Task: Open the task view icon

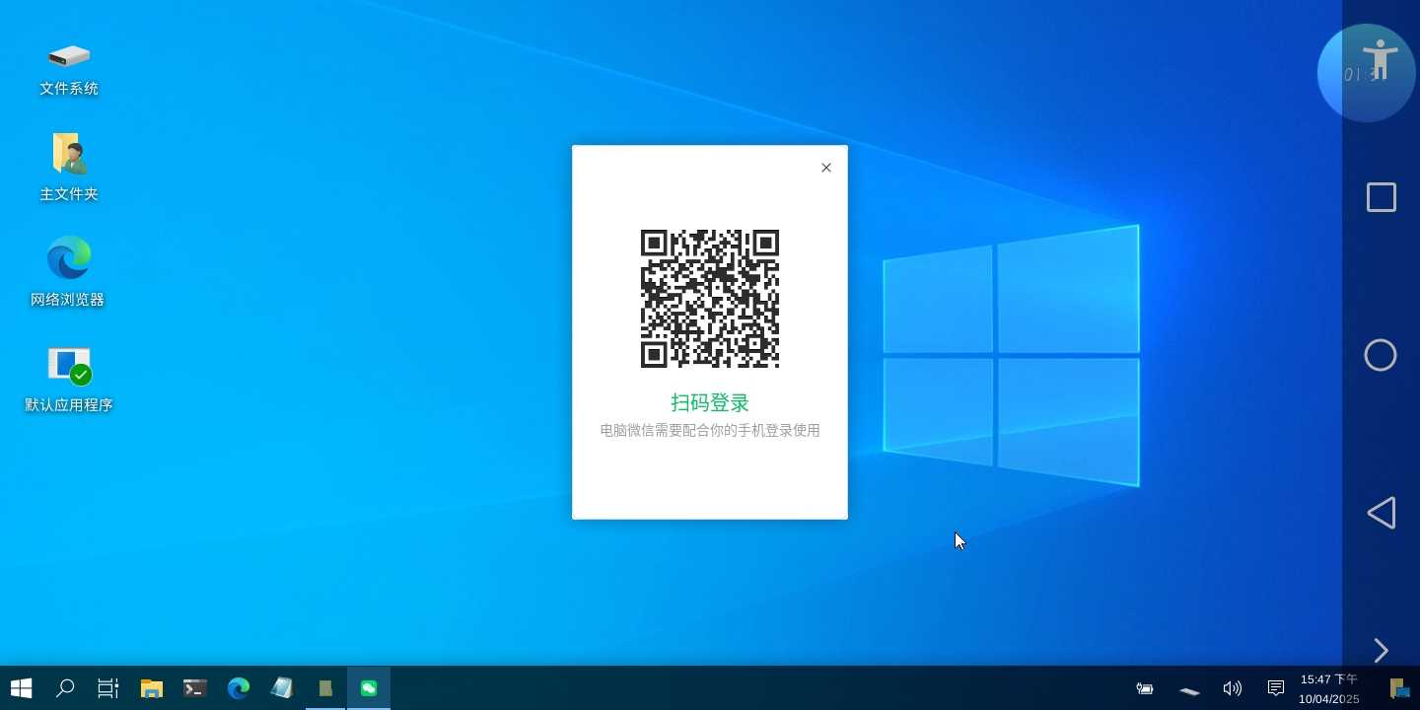Action: pyautogui.click(x=108, y=688)
